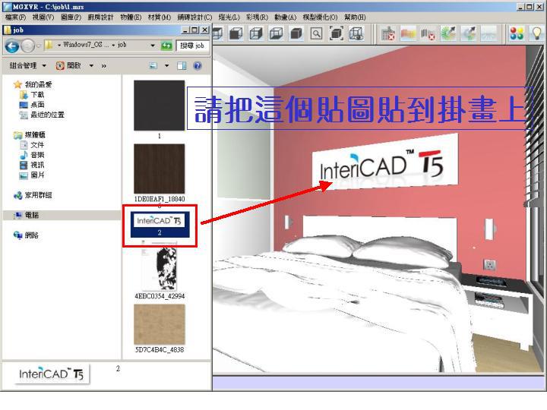Open the 燈光(L) menu
The height and width of the screenshot is (410, 547).
[229, 17]
